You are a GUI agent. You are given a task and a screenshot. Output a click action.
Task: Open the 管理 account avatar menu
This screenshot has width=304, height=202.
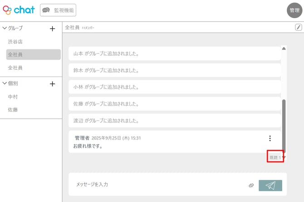294,10
